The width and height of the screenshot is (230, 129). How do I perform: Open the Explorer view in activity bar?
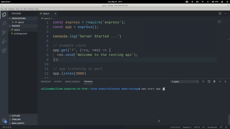(4, 15)
